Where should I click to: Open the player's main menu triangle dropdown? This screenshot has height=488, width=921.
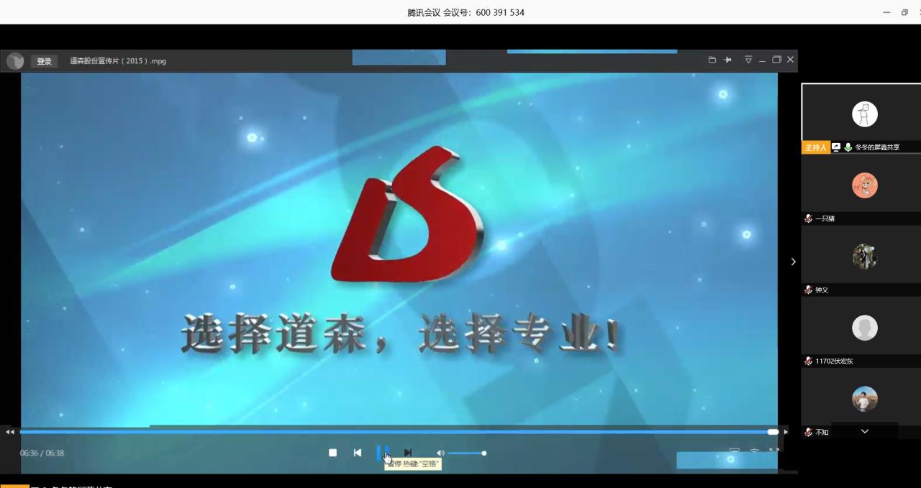coord(748,60)
